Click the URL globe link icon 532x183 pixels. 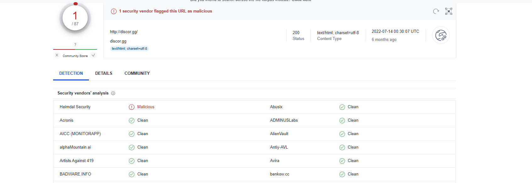tap(441, 35)
